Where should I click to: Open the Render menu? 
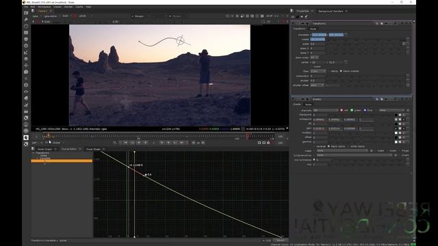68,7
